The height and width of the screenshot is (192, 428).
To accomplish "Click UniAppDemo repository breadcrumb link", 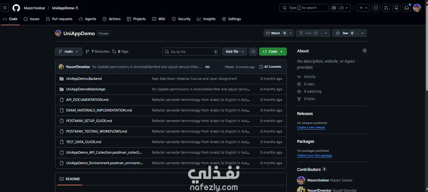I will [x=63, y=8].
